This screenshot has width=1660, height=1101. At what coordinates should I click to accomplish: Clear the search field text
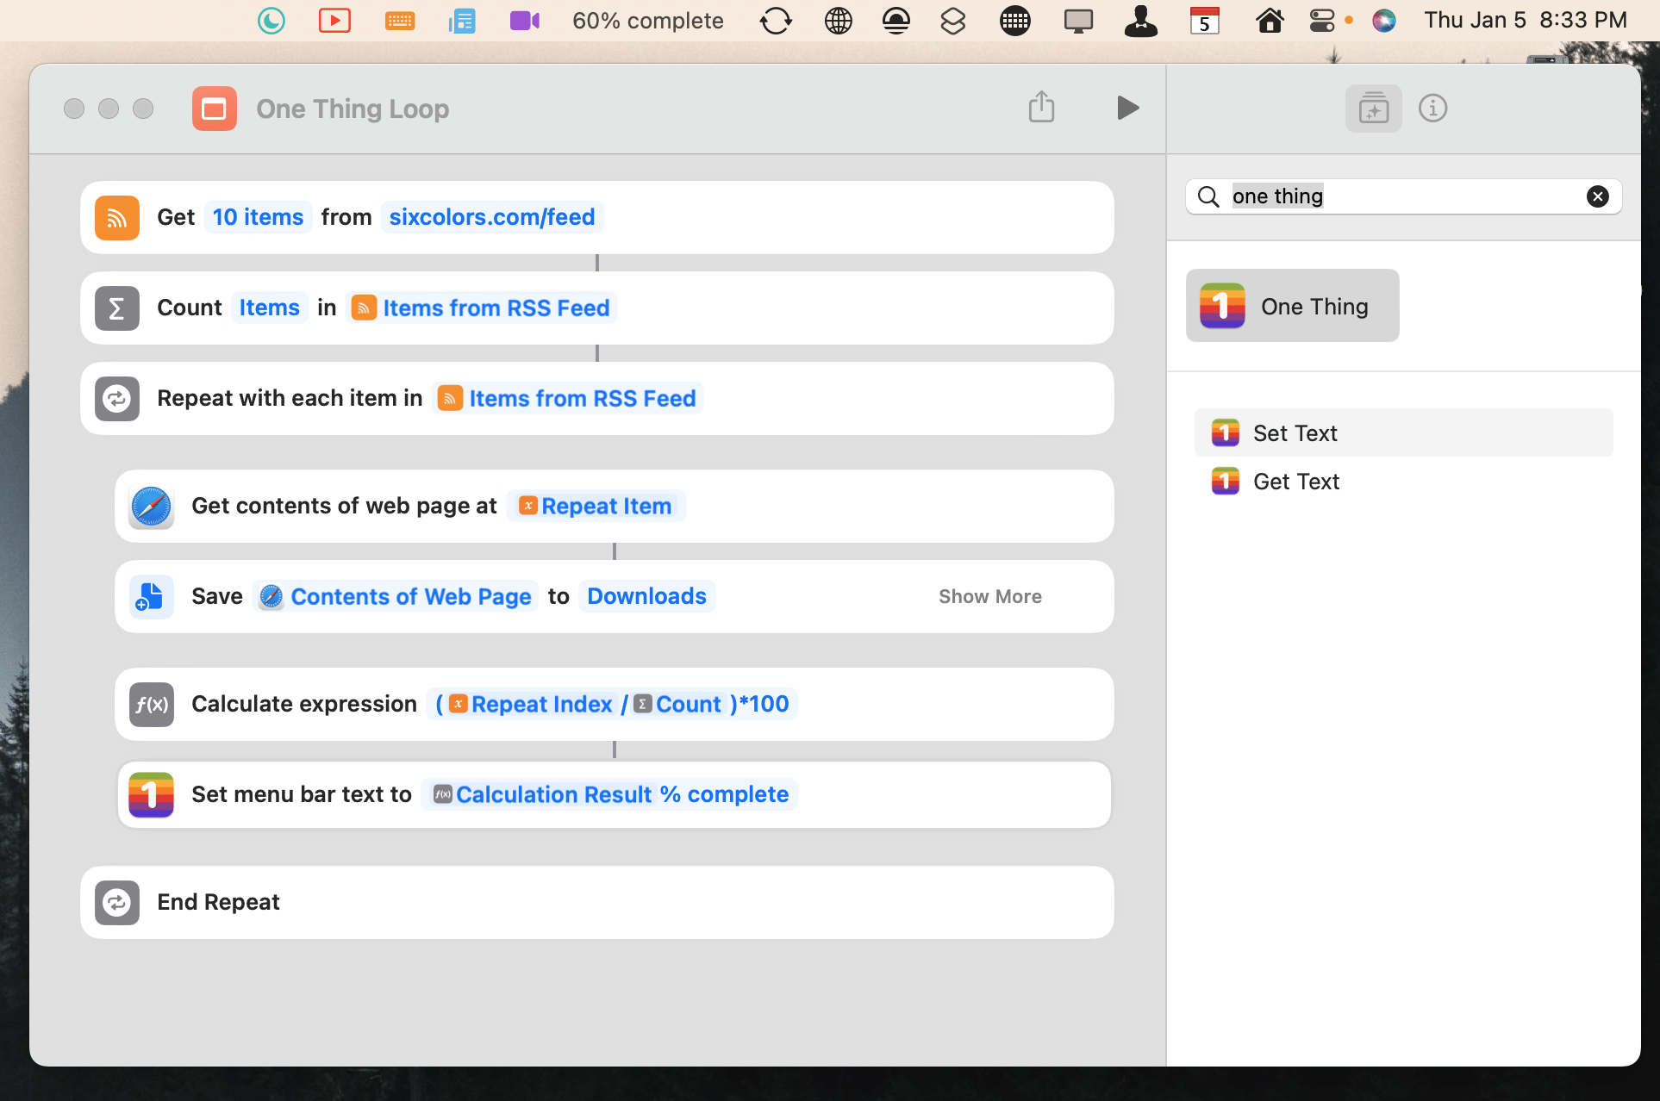(1597, 196)
